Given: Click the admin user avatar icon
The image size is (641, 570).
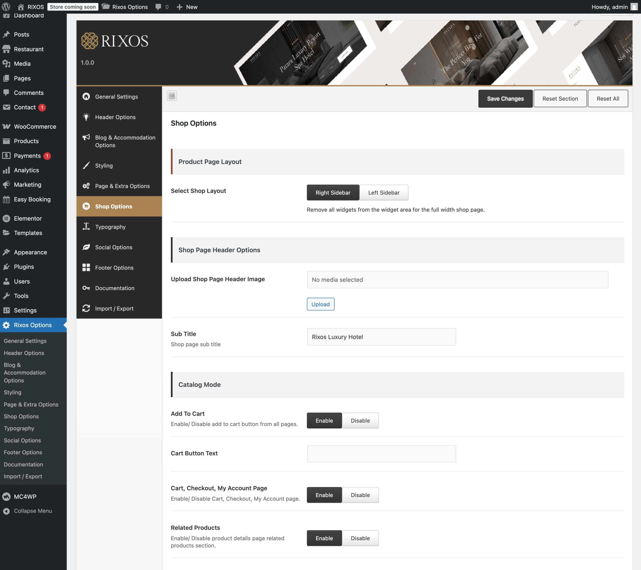Looking at the screenshot, I should (634, 7).
